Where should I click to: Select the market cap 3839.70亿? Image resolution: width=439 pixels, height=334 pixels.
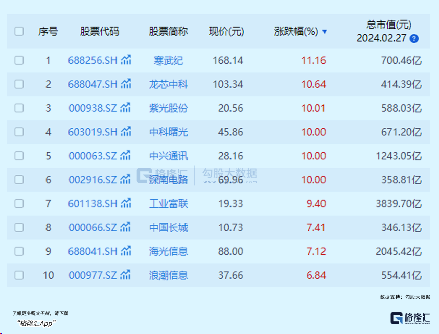tap(399, 204)
